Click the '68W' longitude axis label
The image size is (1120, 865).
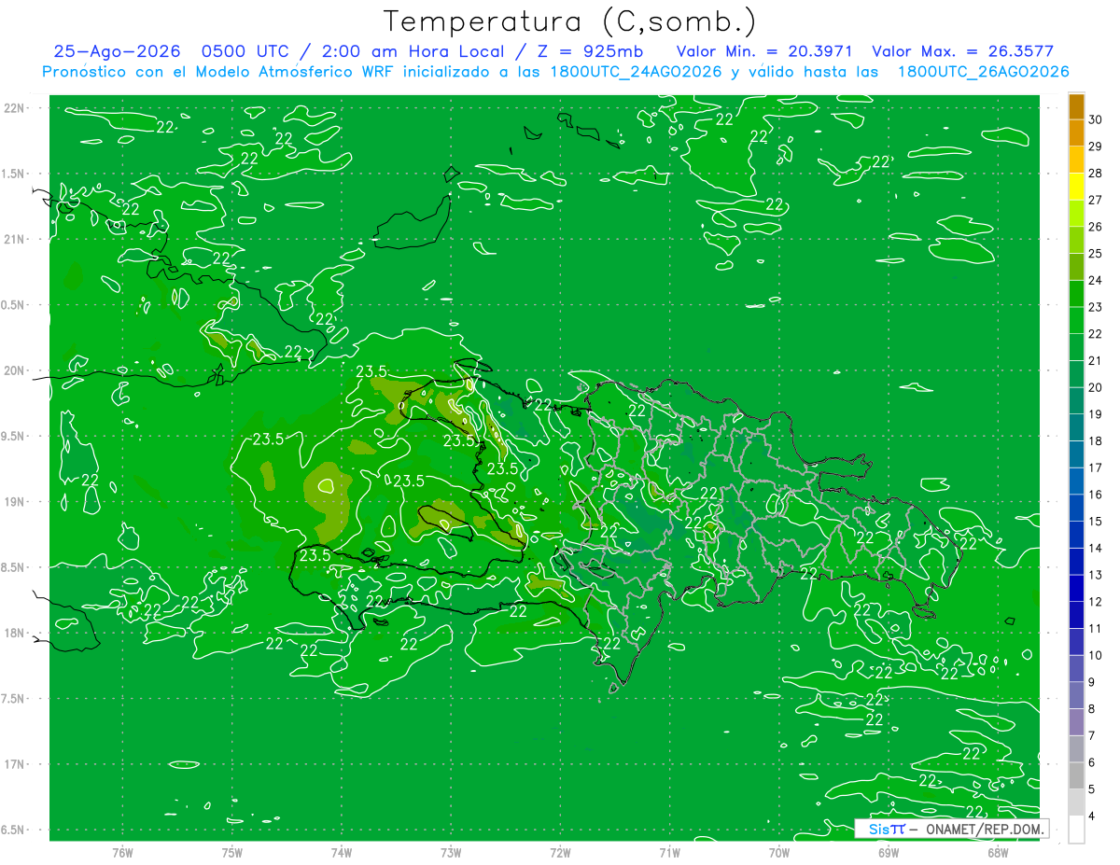(998, 852)
